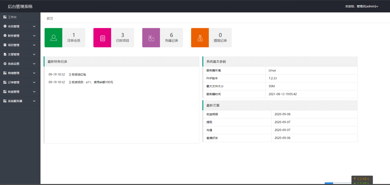Image resolution: width=390 pixels, height=185 pixels.
Task: Click the 工作台 grid icon in sidebar
Action: [5, 17]
